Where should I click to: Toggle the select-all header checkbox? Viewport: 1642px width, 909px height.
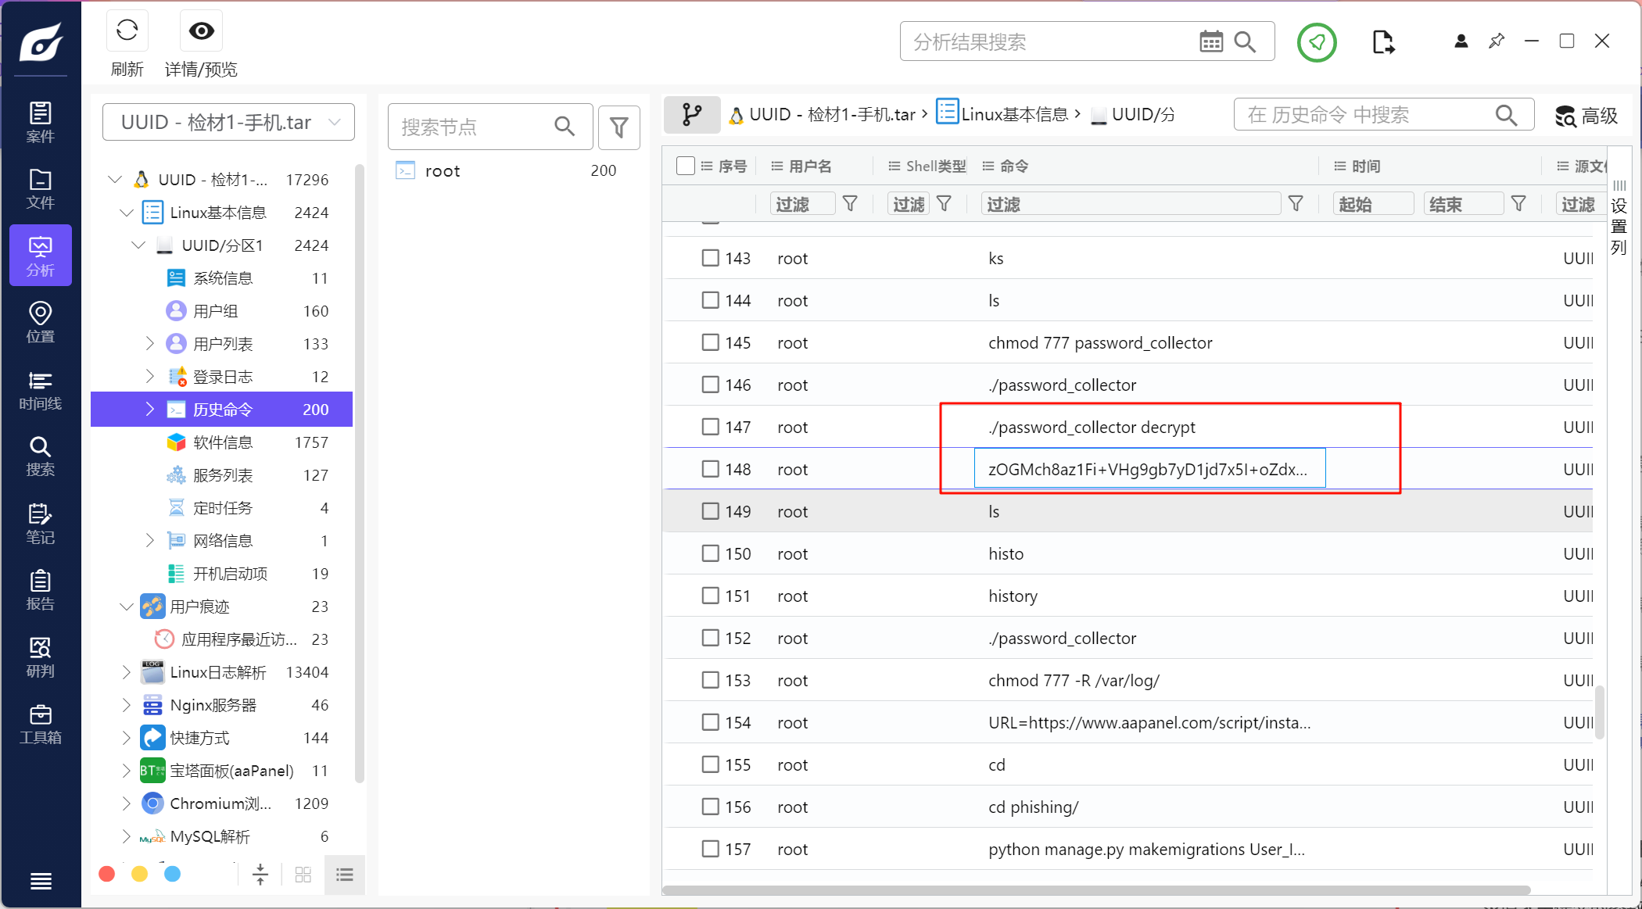685,166
